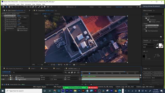Select the Puppet Pin tool
Viewport: 165px width, 93px height.
[x=51, y=7]
